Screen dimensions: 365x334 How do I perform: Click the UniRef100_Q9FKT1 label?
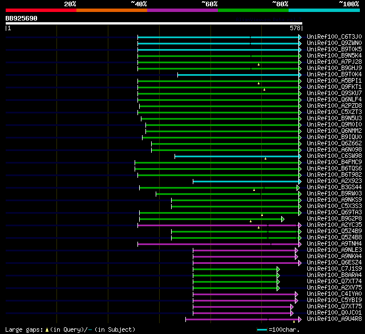(334, 87)
